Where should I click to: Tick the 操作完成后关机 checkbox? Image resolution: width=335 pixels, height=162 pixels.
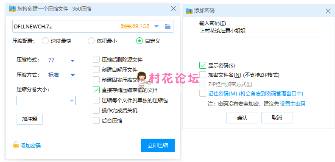pos(96,110)
